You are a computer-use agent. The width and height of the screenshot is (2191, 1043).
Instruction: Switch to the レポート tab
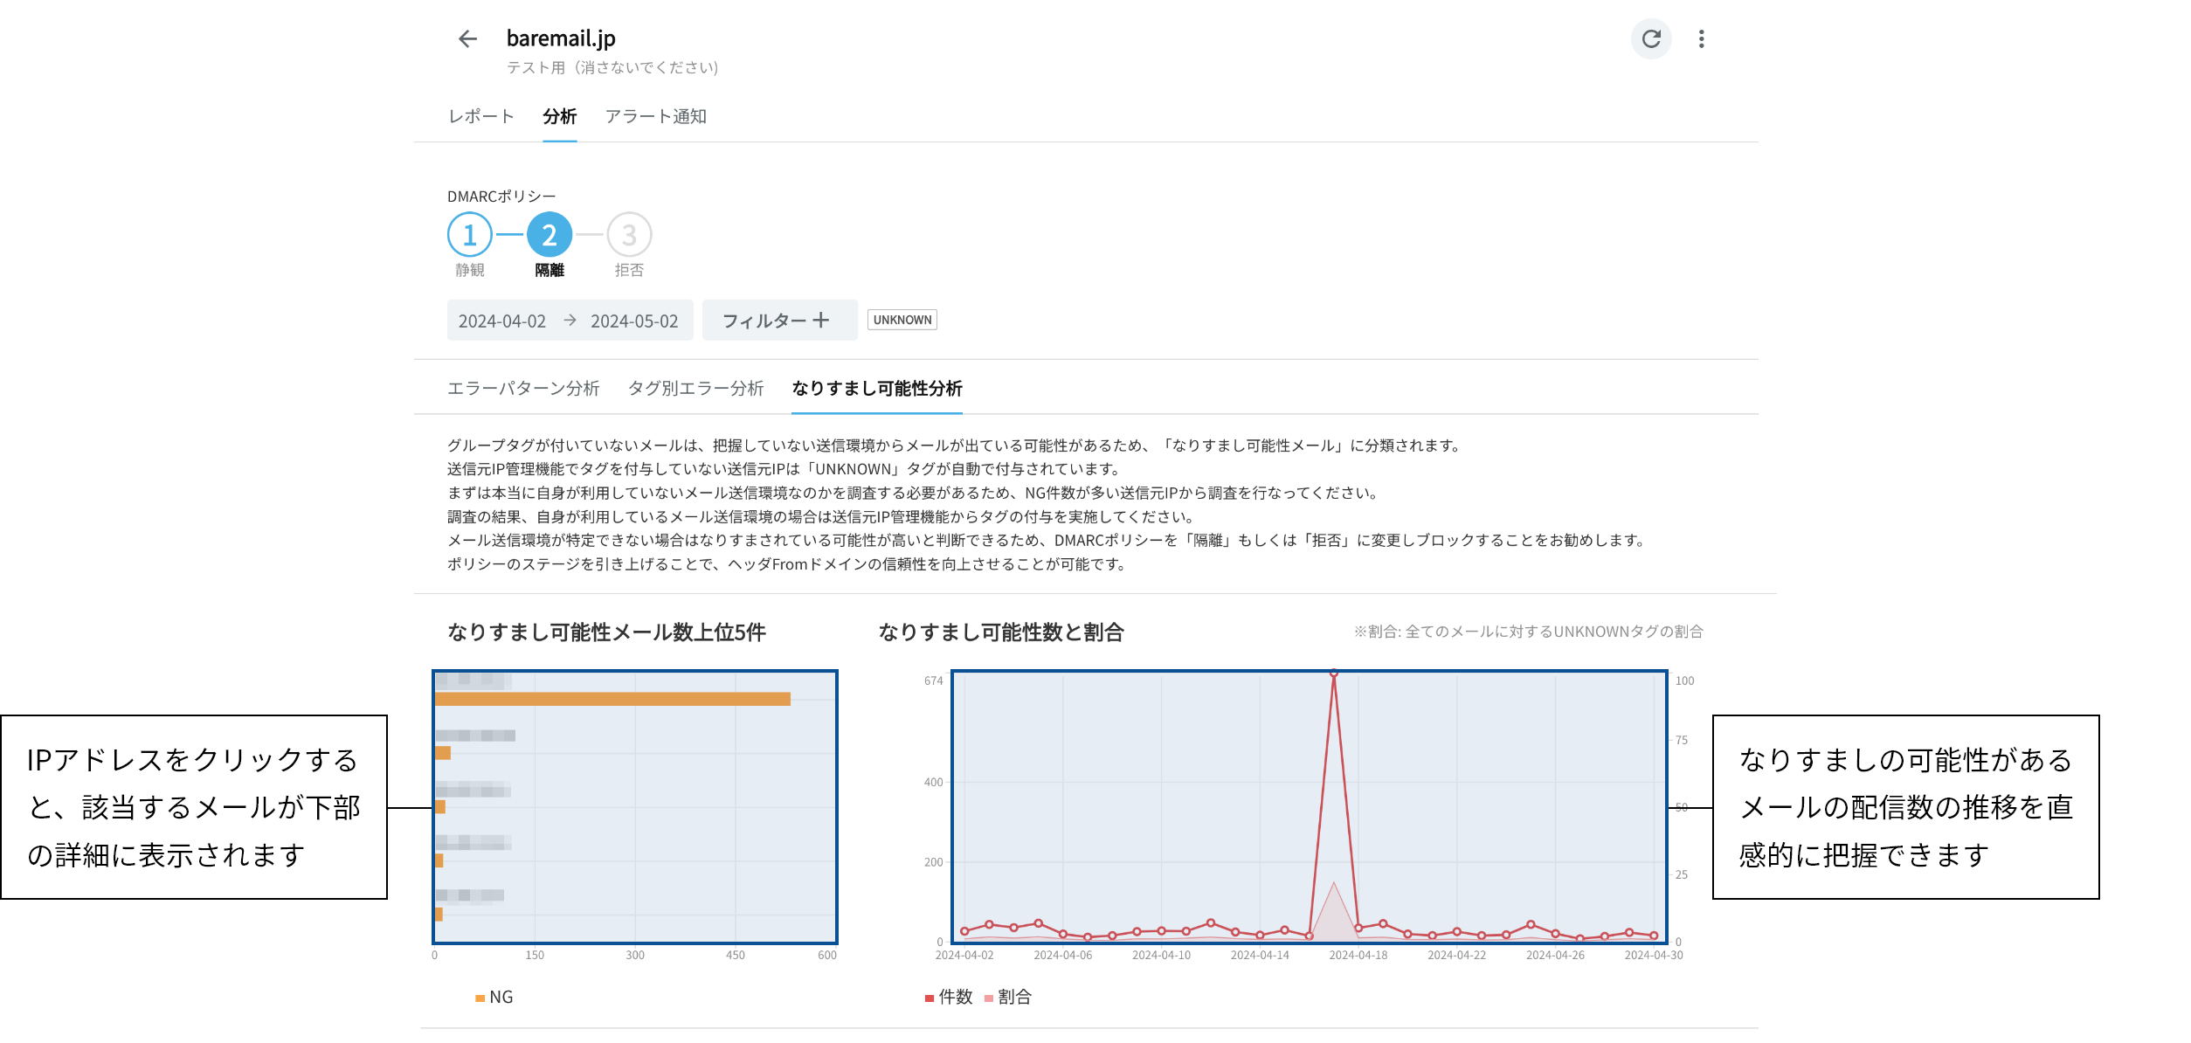point(481,116)
